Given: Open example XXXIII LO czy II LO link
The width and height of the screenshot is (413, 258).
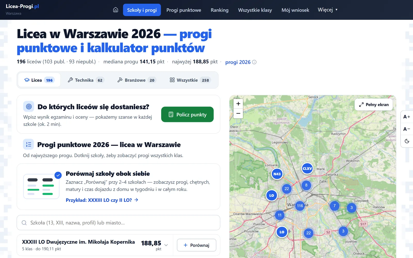Looking at the screenshot, I should point(102,200).
